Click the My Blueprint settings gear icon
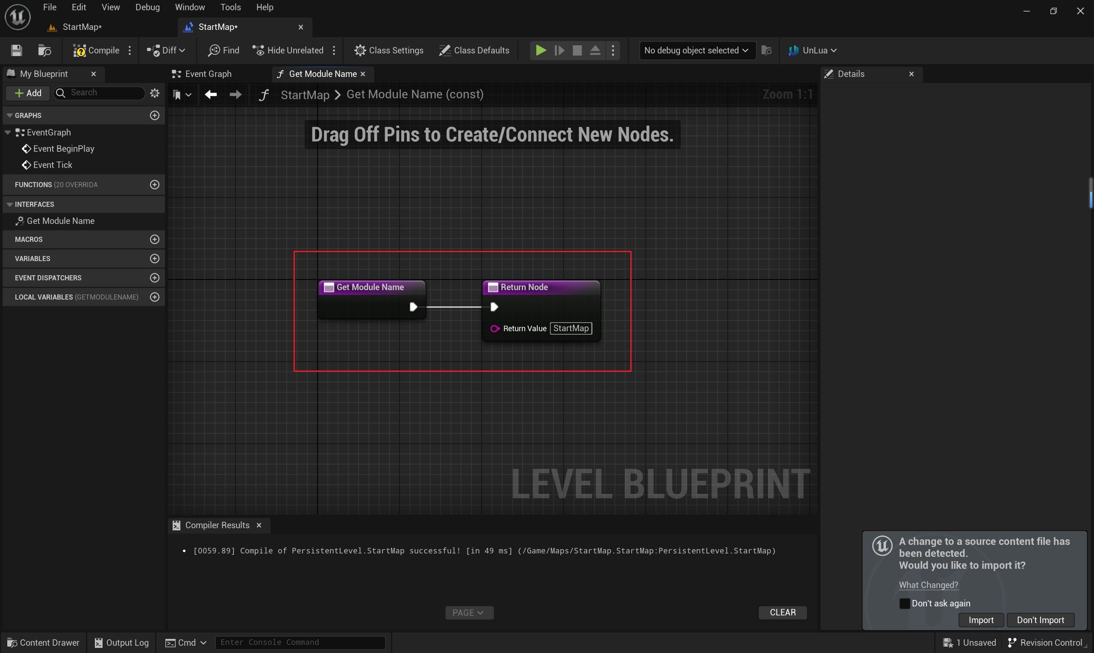The image size is (1094, 653). 154,93
